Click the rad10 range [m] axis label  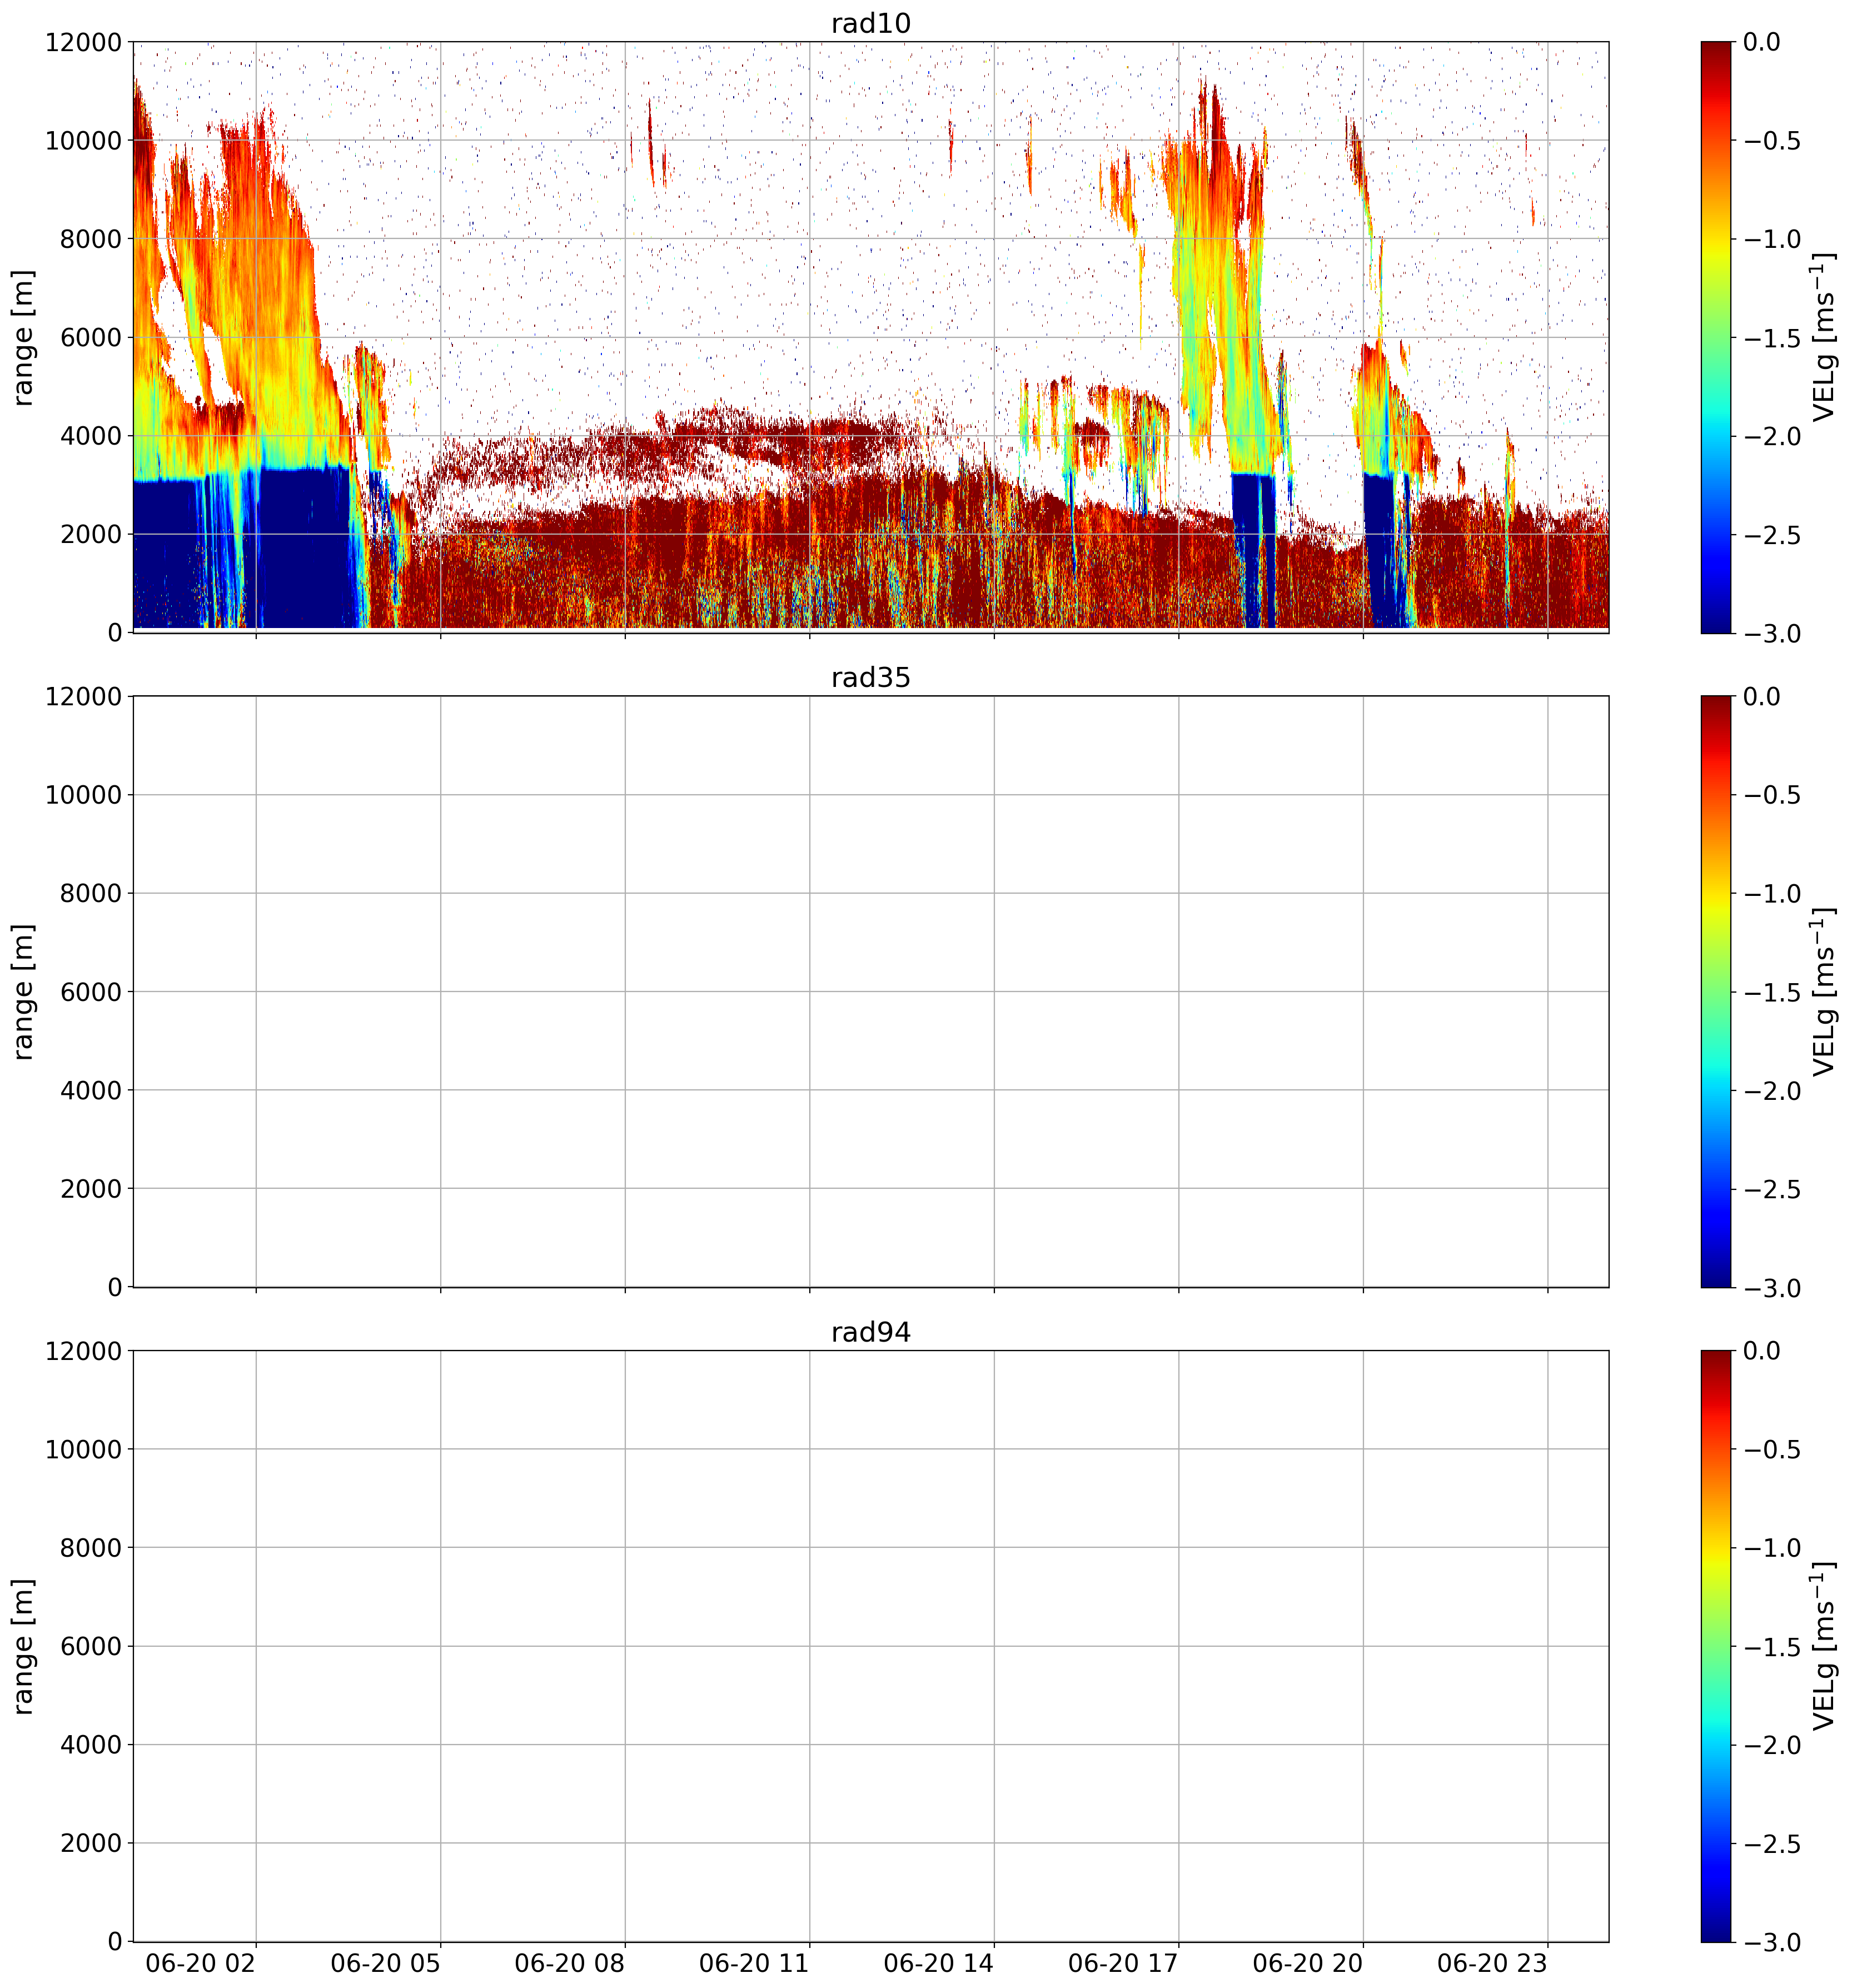(23, 337)
